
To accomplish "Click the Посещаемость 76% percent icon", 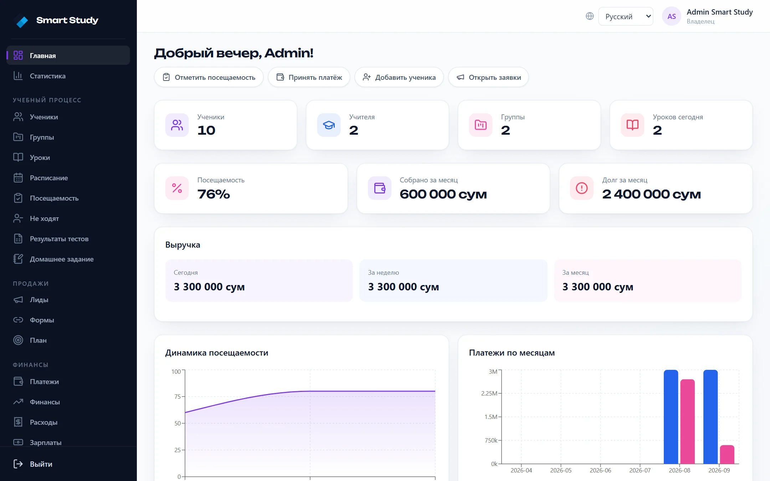I will (177, 188).
